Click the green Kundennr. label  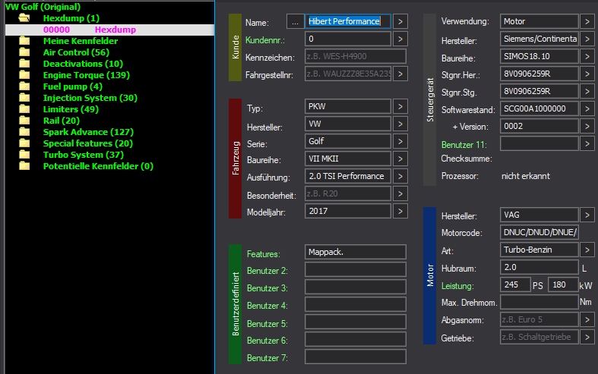[x=264, y=40]
